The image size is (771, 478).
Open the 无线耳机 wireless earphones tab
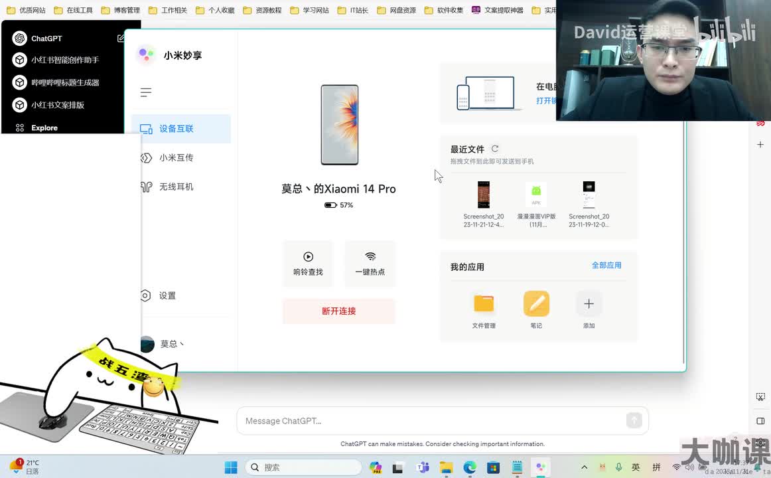tap(176, 187)
